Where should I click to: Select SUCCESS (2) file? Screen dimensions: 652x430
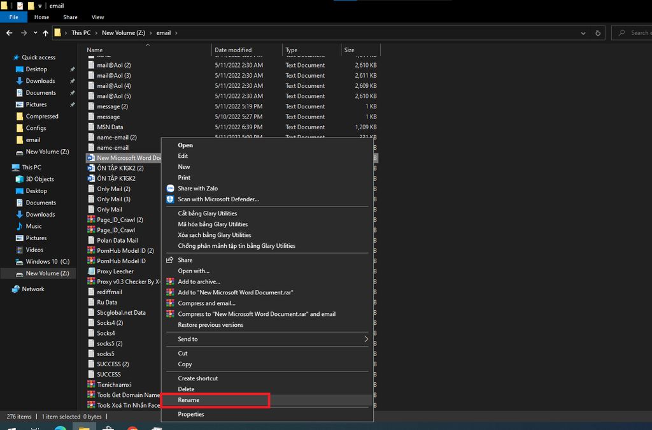point(113,364)
